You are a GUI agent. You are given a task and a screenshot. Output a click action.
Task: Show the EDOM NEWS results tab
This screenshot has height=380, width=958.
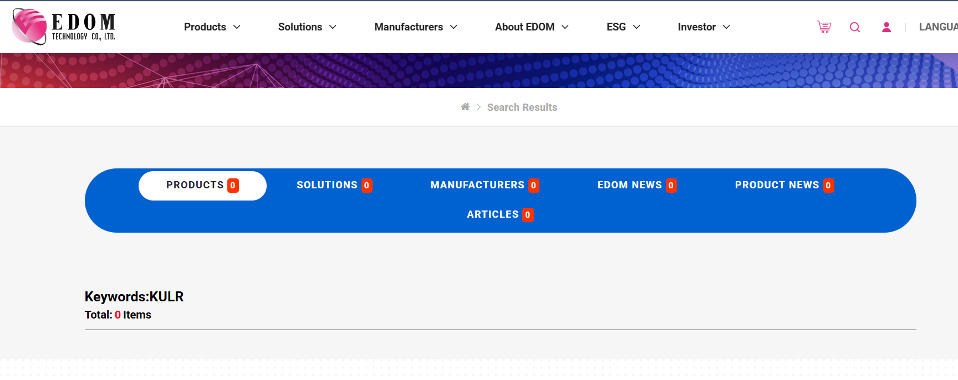tap(629, 185)
